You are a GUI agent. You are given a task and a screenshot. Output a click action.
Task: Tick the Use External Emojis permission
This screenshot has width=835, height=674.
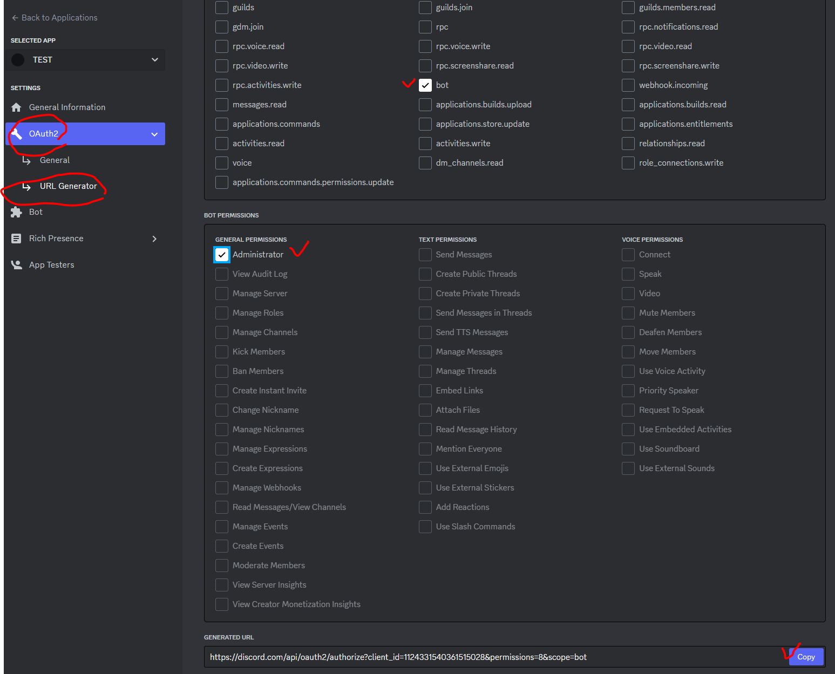click(x=425, y=468)
